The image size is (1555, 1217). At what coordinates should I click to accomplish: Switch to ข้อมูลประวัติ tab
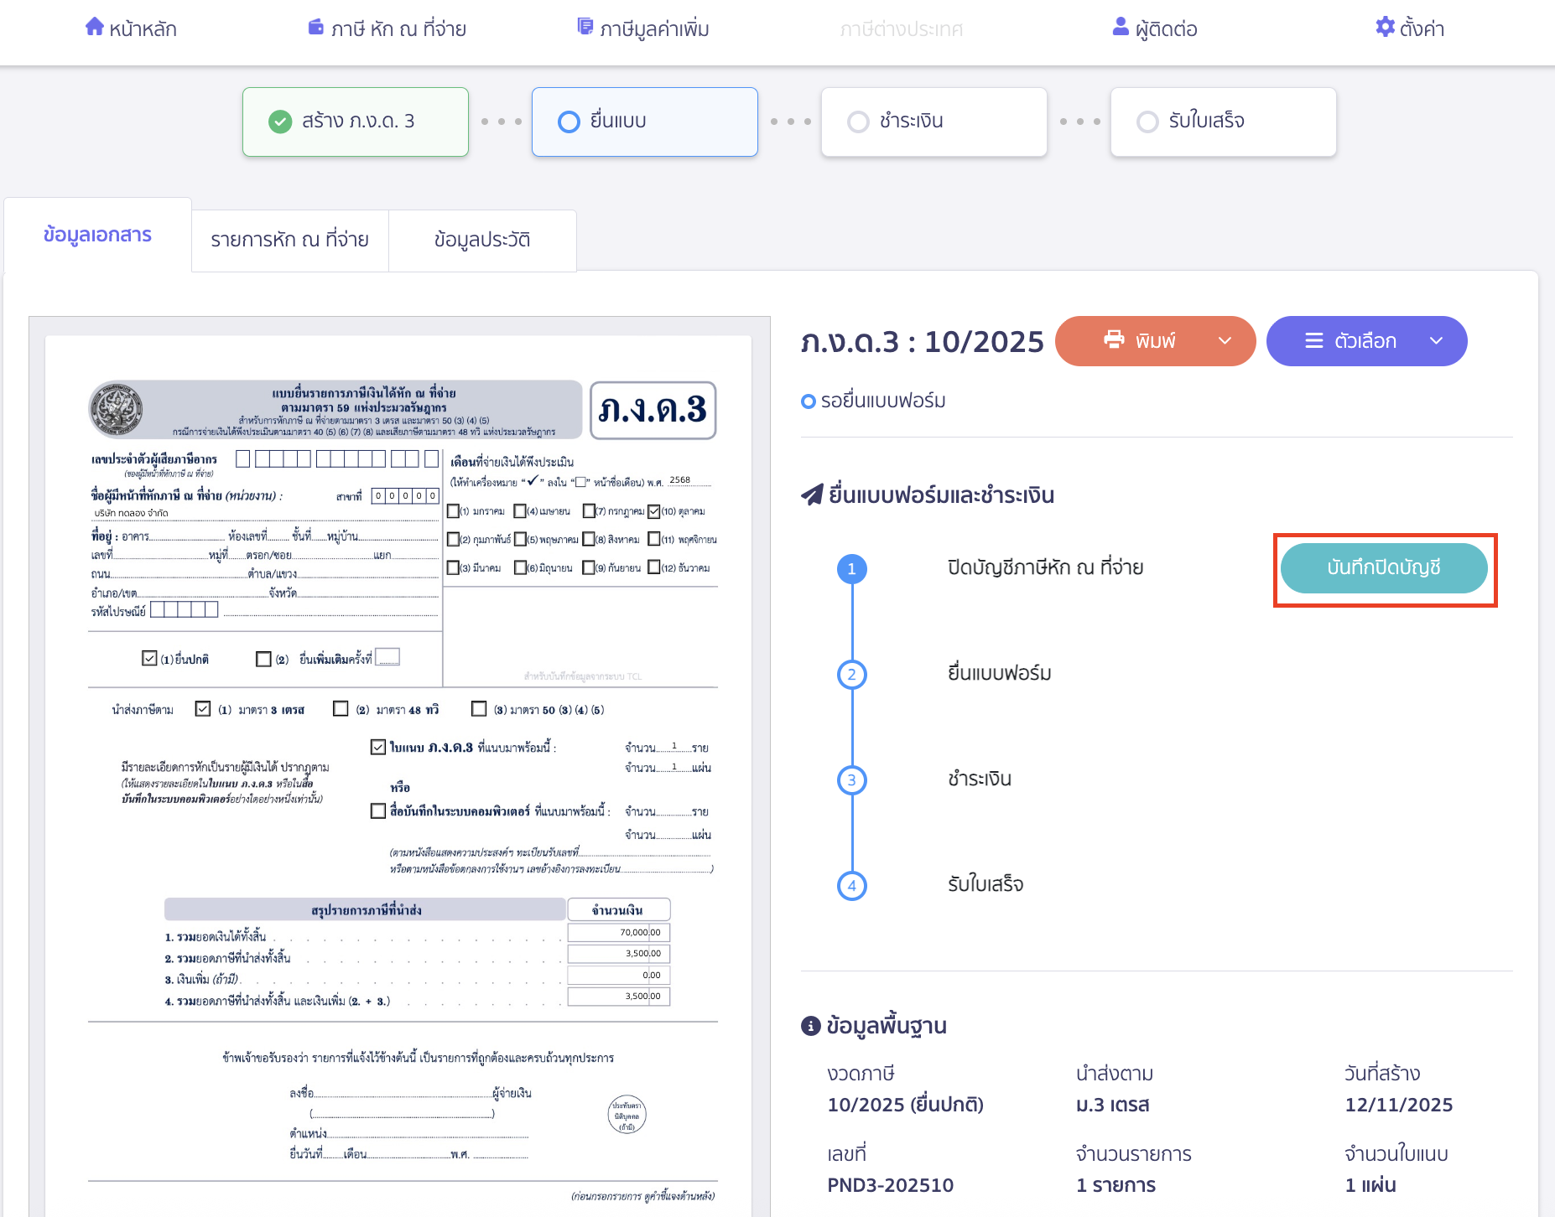coord(482,241)
